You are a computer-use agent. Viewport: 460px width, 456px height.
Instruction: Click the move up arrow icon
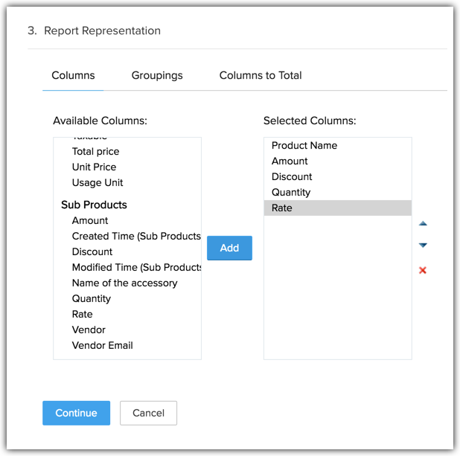[x=423, y=223]
